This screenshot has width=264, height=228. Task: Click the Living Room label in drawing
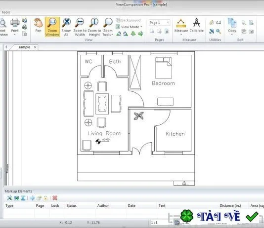tap(104, 133)
